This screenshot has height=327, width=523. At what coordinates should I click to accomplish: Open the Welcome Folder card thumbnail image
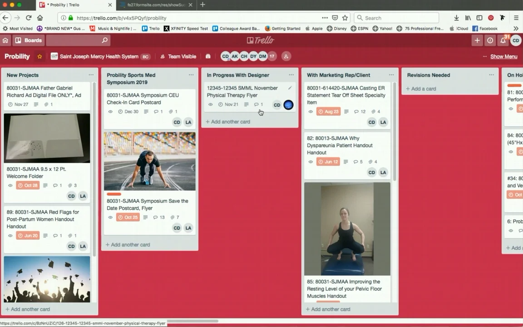[47, 138]
